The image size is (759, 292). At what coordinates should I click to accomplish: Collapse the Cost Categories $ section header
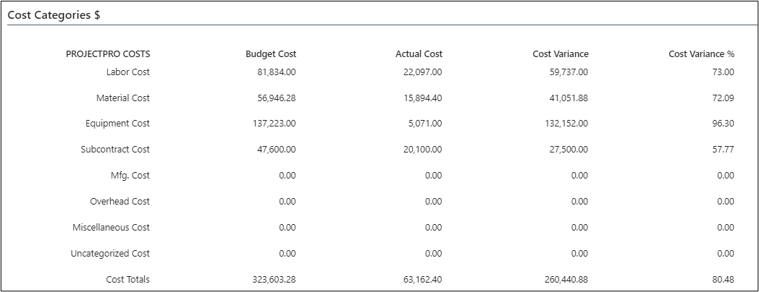[54, 15]
